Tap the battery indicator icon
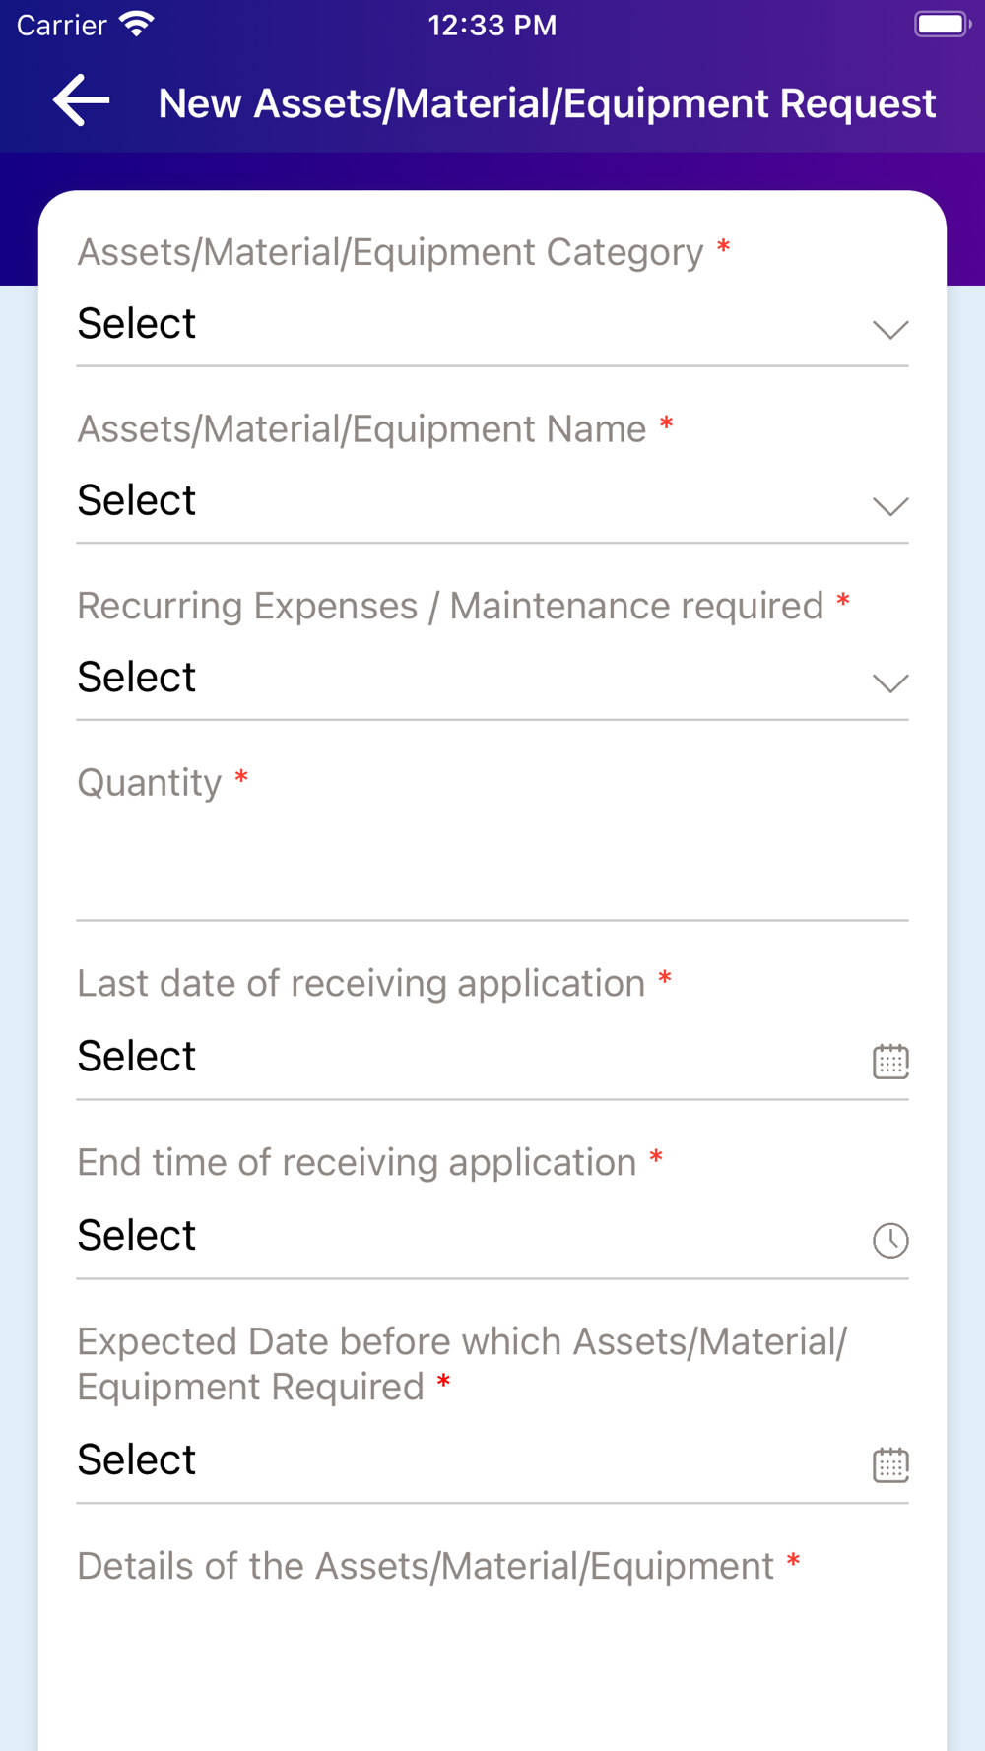The width and height of the screenshot is (985, 1751). click(x=942, y=25)
